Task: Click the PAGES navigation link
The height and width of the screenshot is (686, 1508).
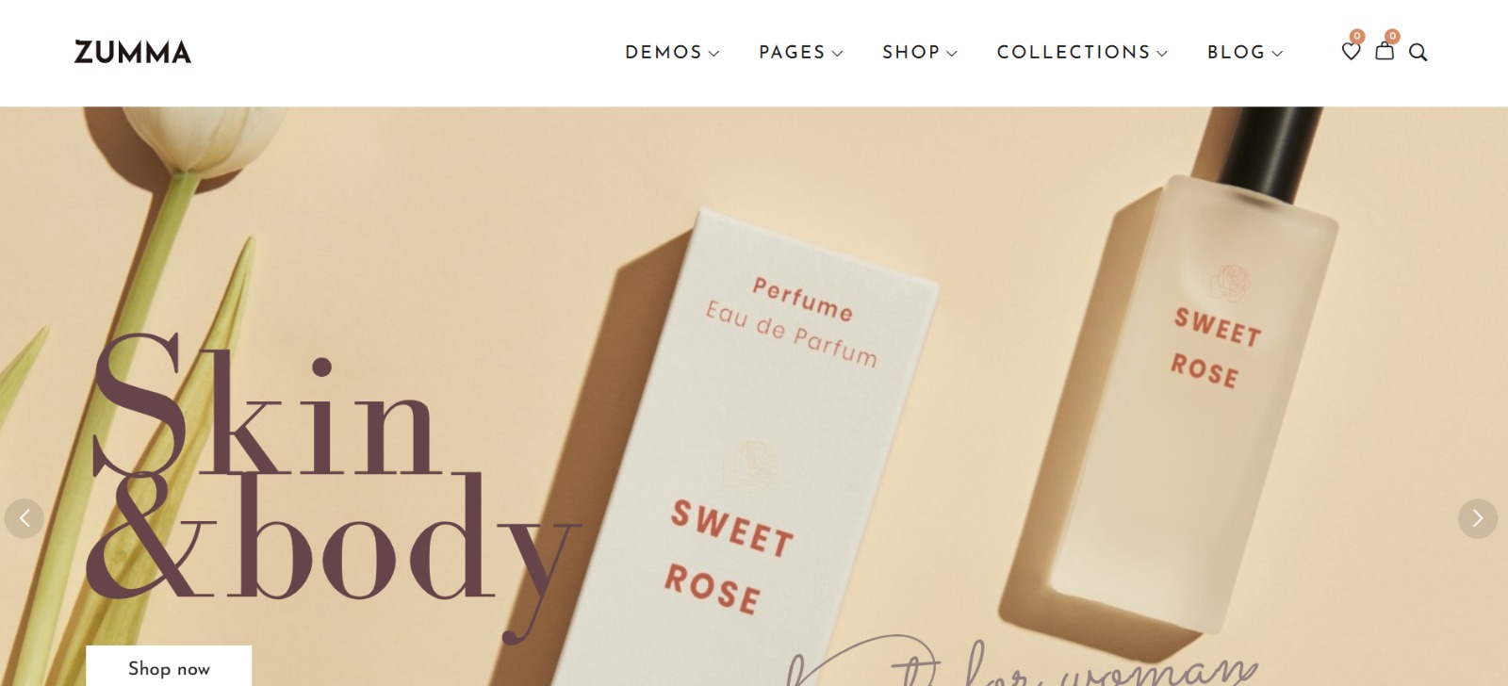Action: pos(792,53)
